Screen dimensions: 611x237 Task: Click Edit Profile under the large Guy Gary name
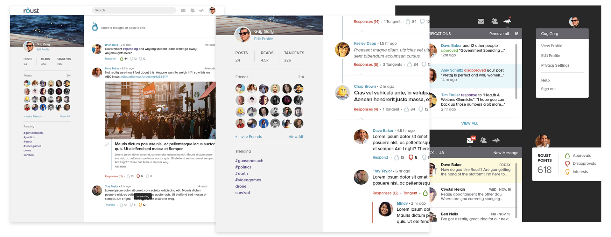(x=263, y=39)
